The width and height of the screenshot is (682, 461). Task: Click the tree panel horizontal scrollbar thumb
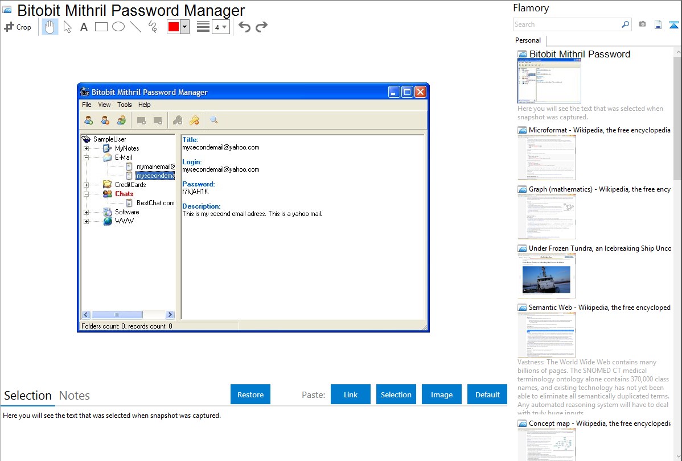[117, 314]
